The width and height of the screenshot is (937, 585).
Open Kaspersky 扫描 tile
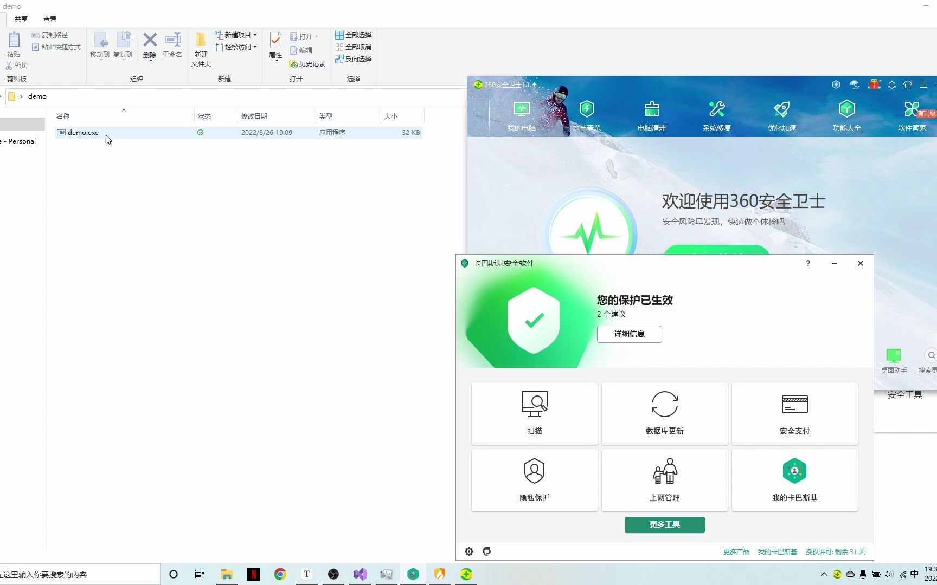click(535, 414)
